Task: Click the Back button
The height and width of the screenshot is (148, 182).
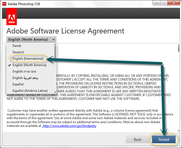Action: coord(138,139)
